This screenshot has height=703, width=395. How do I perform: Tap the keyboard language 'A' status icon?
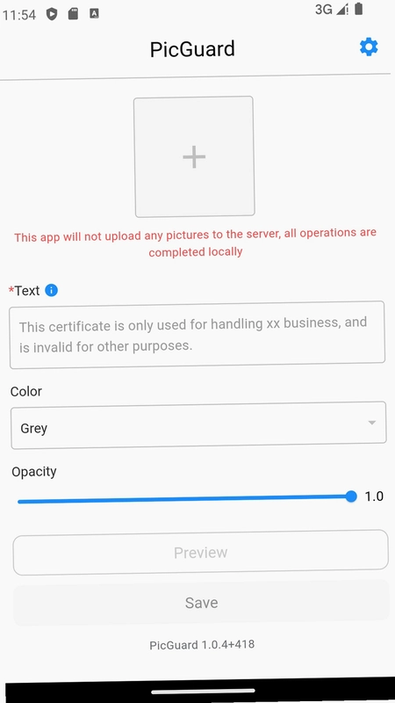click(x=94, y=14)
